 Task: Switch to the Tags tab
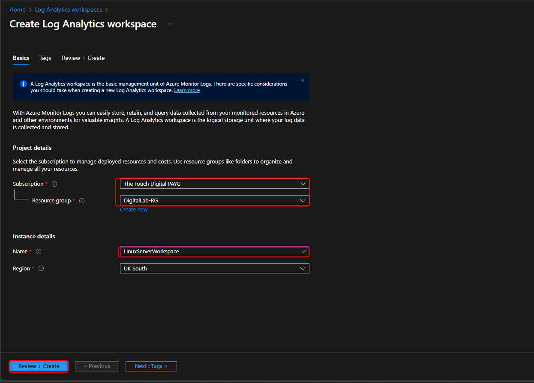45,58
